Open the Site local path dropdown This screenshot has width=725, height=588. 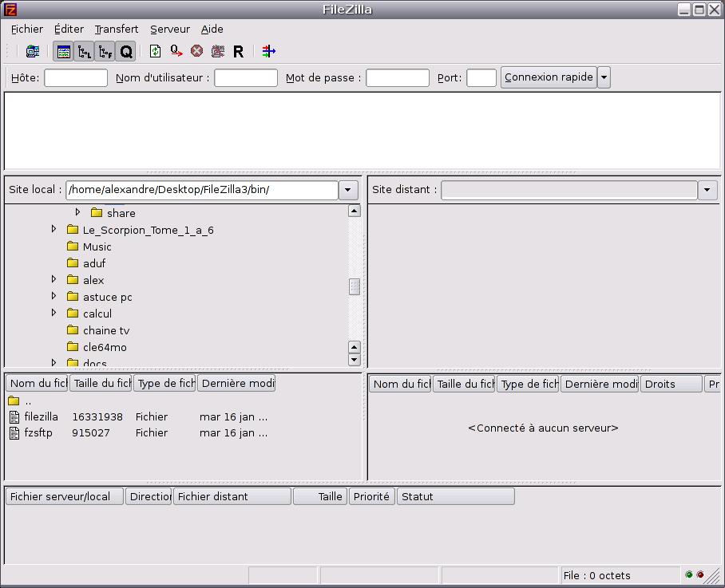(347, 190)
